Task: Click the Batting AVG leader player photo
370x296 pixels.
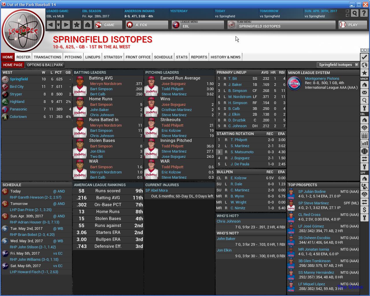Action: (80, 86)
